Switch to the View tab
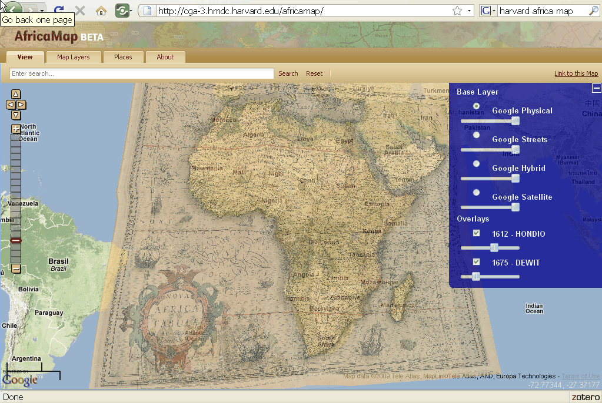Screen dimensions: 602x403 25,57
